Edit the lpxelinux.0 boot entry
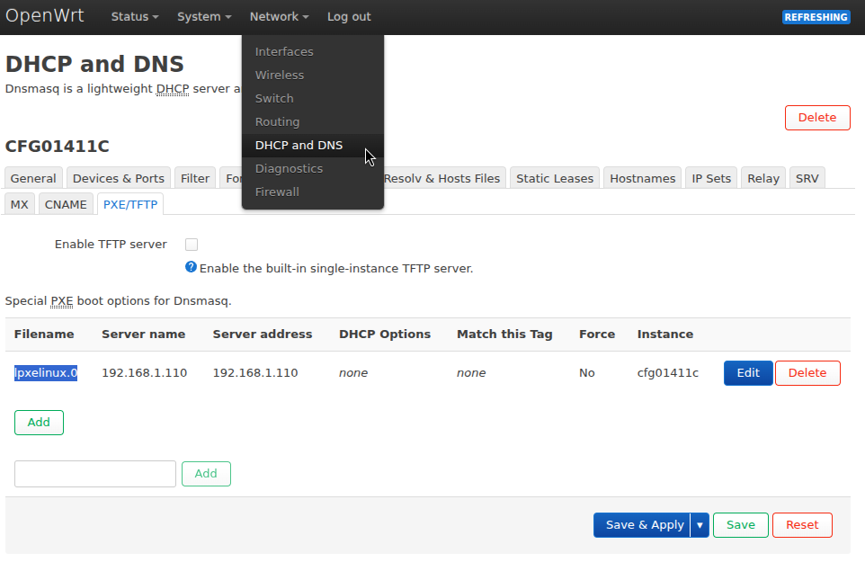865x571 pixels. [x=747, y=373]
